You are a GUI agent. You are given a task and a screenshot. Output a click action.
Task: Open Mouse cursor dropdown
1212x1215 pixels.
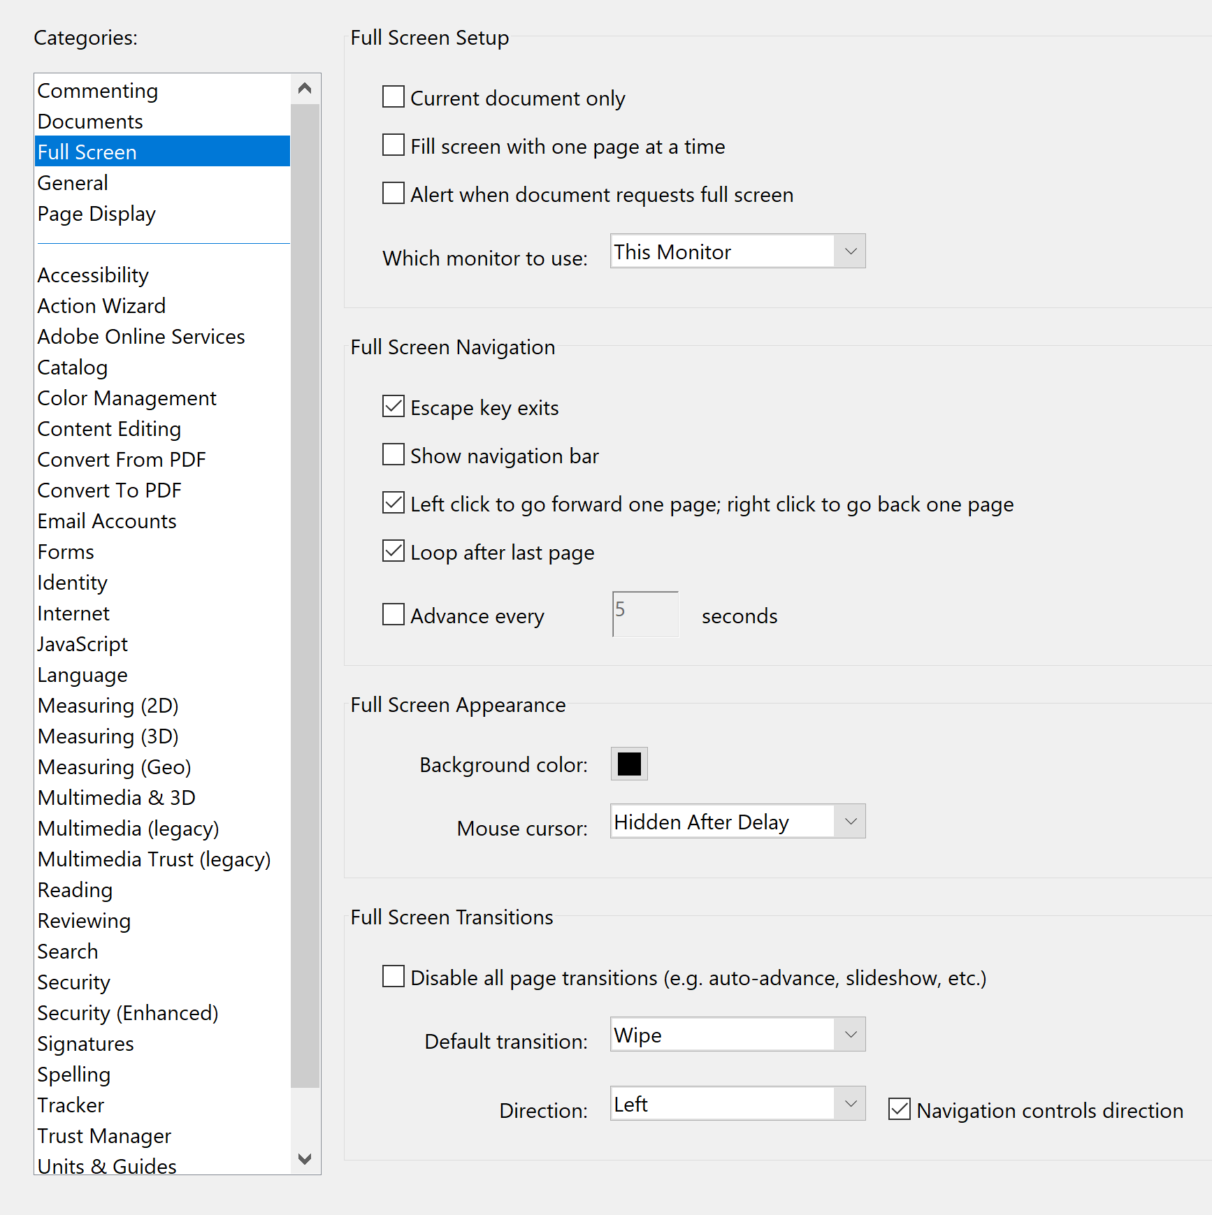(x=737, y=821)
